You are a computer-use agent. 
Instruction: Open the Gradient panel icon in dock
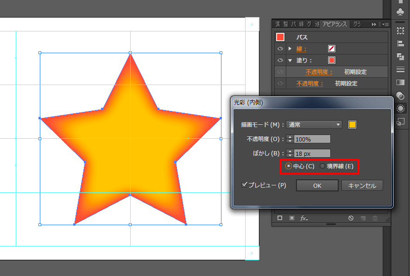(x=401, y=82)
